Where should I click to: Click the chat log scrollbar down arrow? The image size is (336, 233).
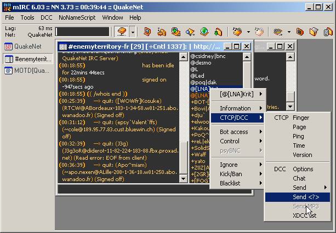point(184,179)
